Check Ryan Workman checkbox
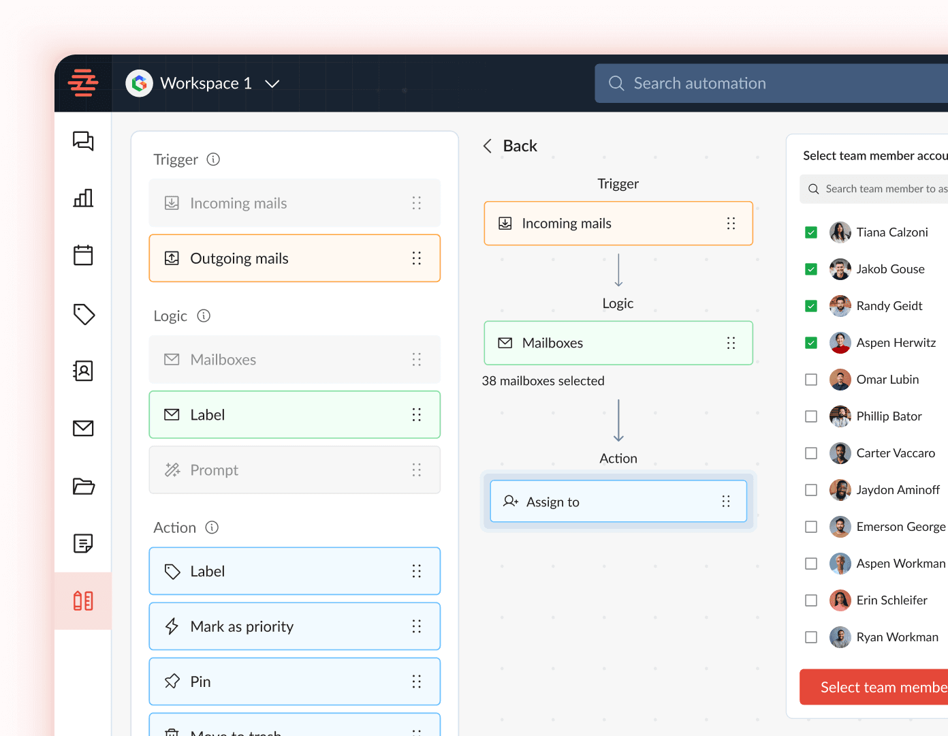948x736 pixels. tap(811, 637)
